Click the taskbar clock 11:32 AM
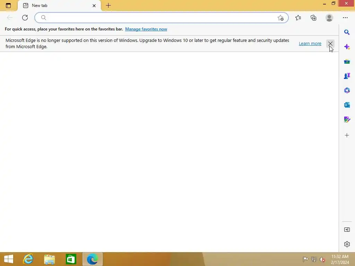 (x=340, y=257)
